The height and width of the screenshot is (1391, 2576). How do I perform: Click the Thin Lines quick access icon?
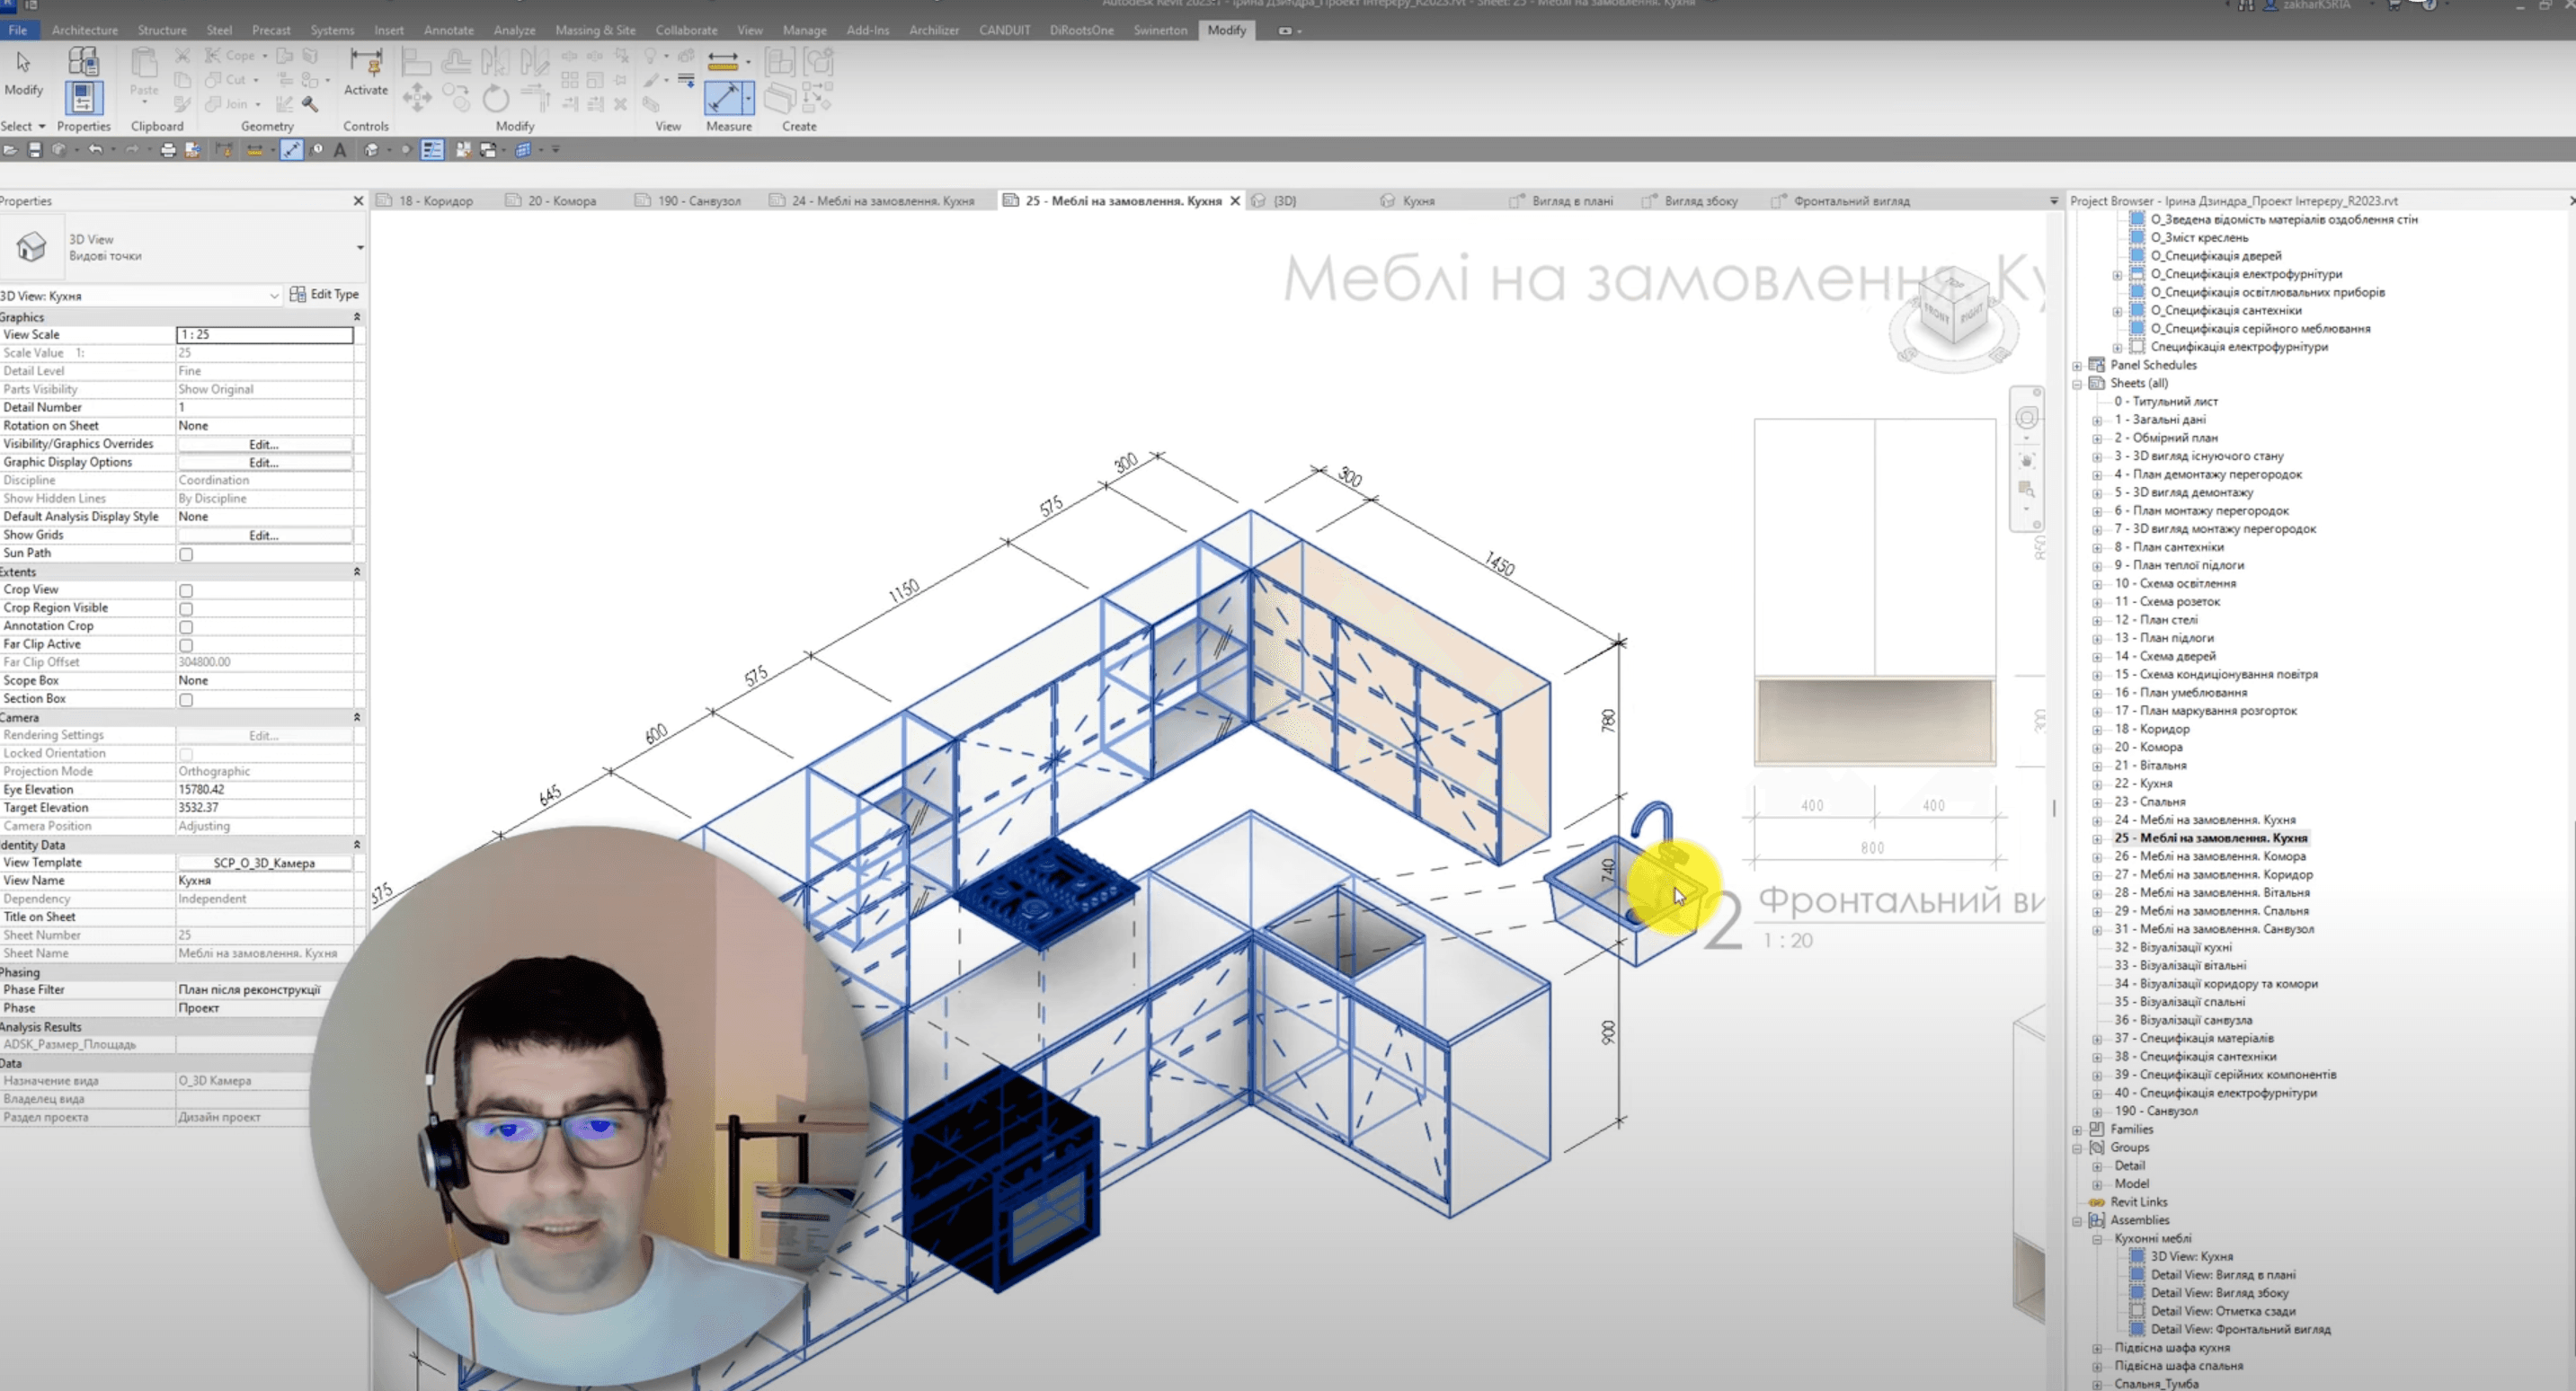click(x=432, y=150)
